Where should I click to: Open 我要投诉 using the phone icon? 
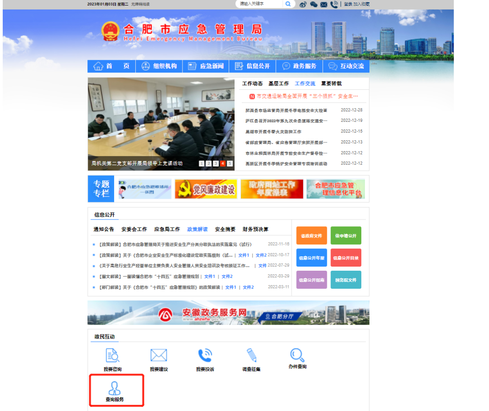click(205, 356)
